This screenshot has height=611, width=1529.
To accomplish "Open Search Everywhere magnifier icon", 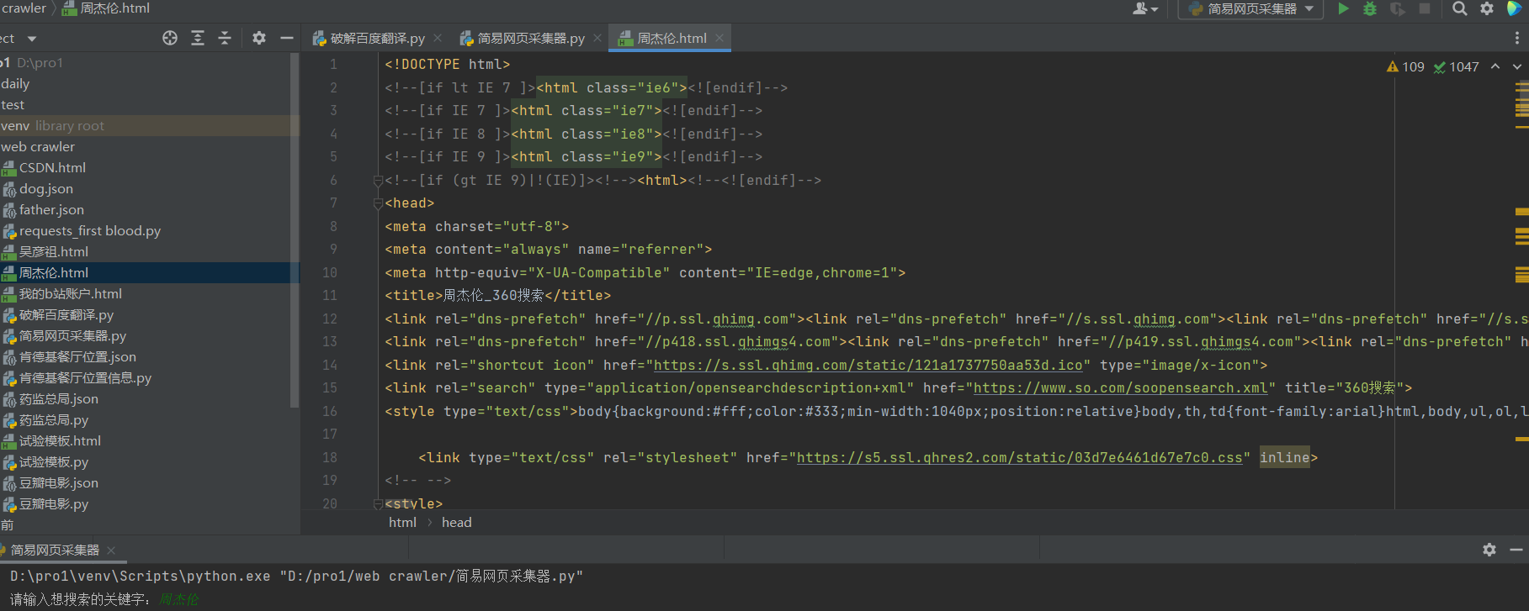I will point(1460,8).
